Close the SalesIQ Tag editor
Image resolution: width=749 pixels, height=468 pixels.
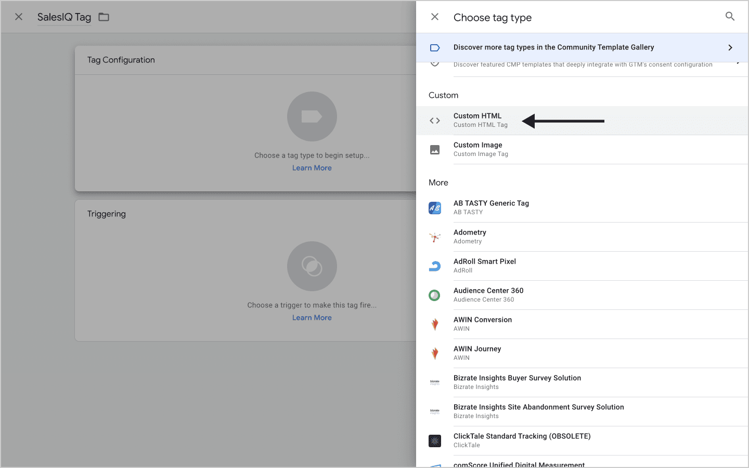click(19, 17)
